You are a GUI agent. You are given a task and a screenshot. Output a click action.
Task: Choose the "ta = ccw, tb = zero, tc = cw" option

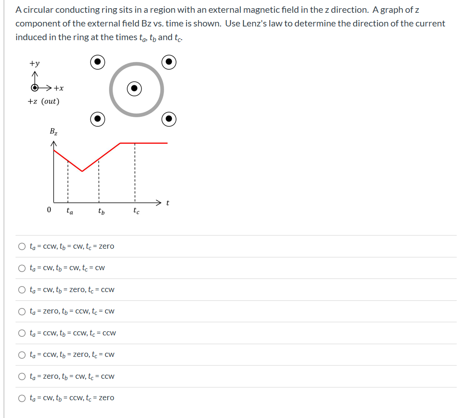tap(21, 355)
